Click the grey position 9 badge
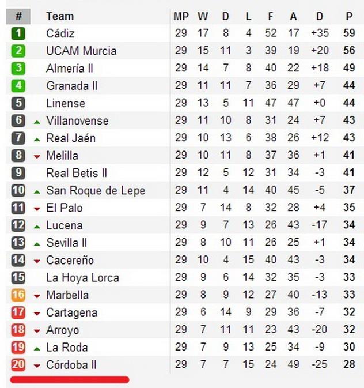Viewport: 364px width, 388px height. (x=18, y=173)
